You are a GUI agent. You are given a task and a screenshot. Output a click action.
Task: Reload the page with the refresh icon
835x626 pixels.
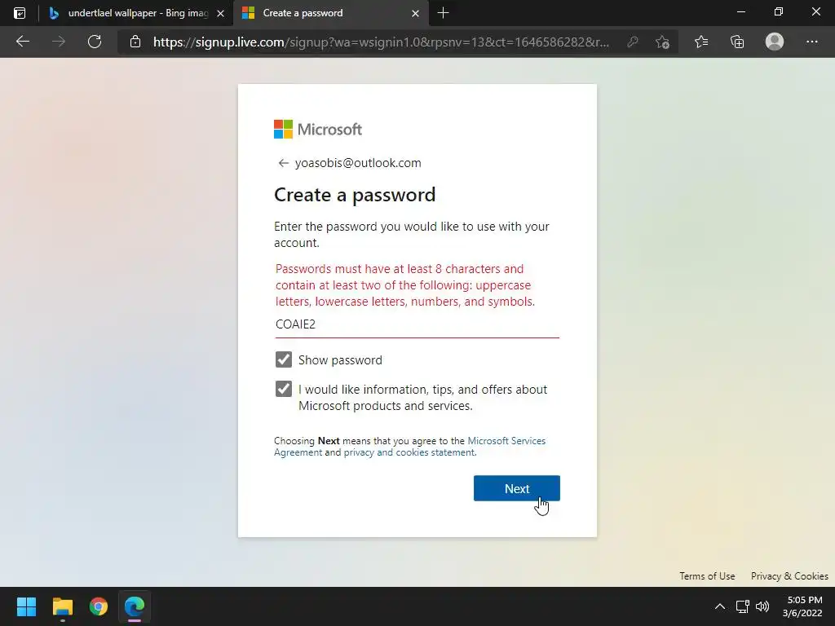coord(95,42)
